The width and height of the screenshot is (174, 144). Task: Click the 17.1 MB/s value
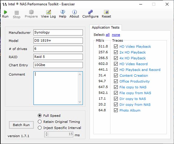(x=102, y=99)
